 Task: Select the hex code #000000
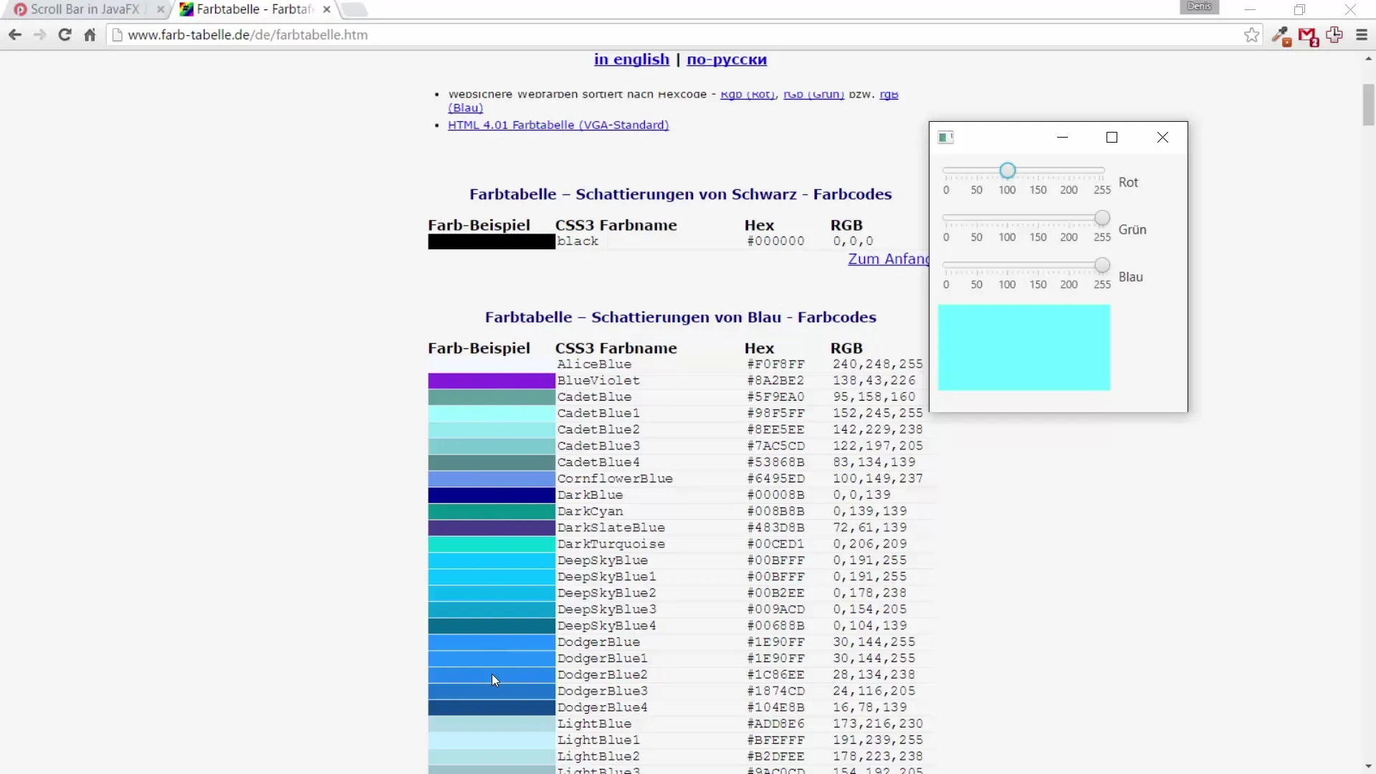775,242
